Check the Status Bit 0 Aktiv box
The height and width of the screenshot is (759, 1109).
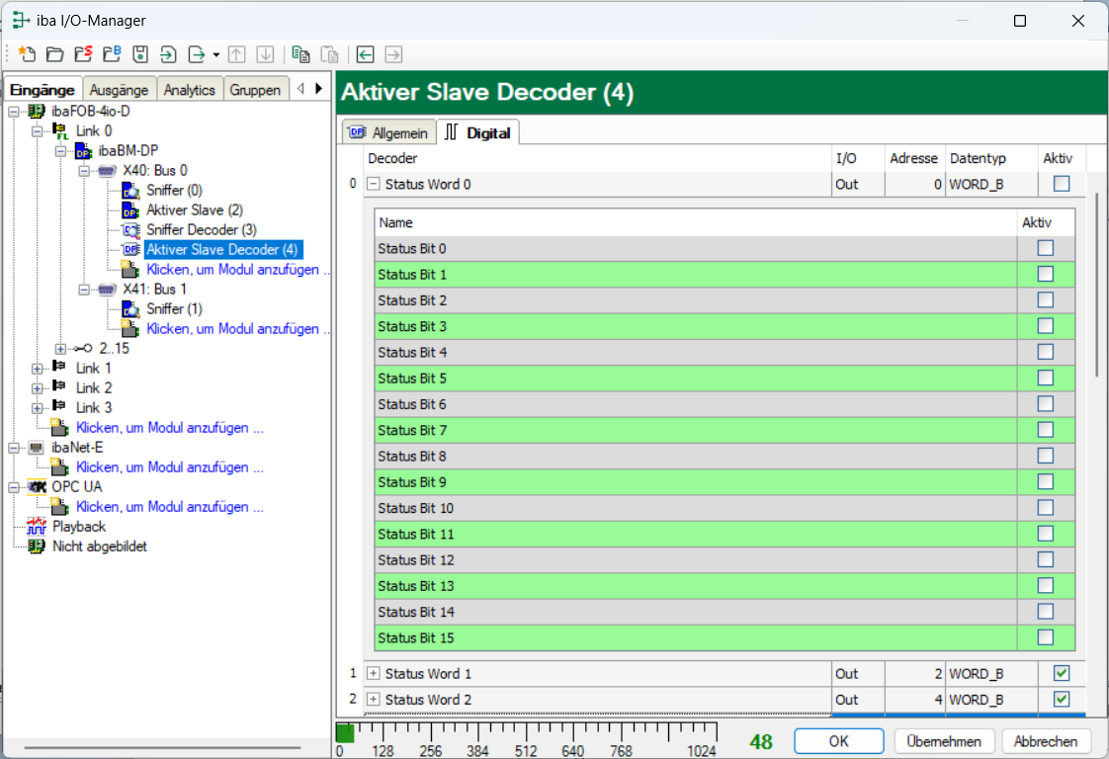click(1046, 248)
